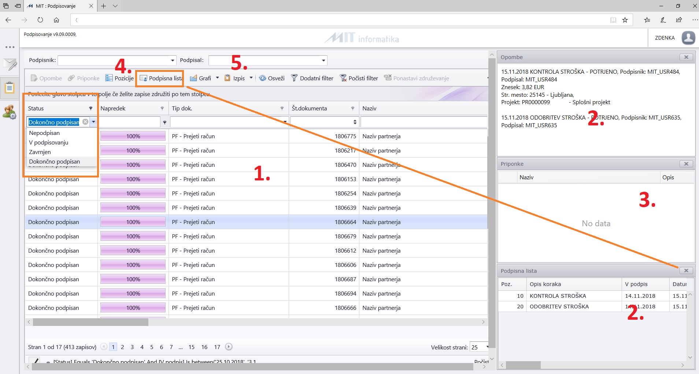Close the Opombe panel
Viewport: 699px width, 374px height.
[686, 57]
